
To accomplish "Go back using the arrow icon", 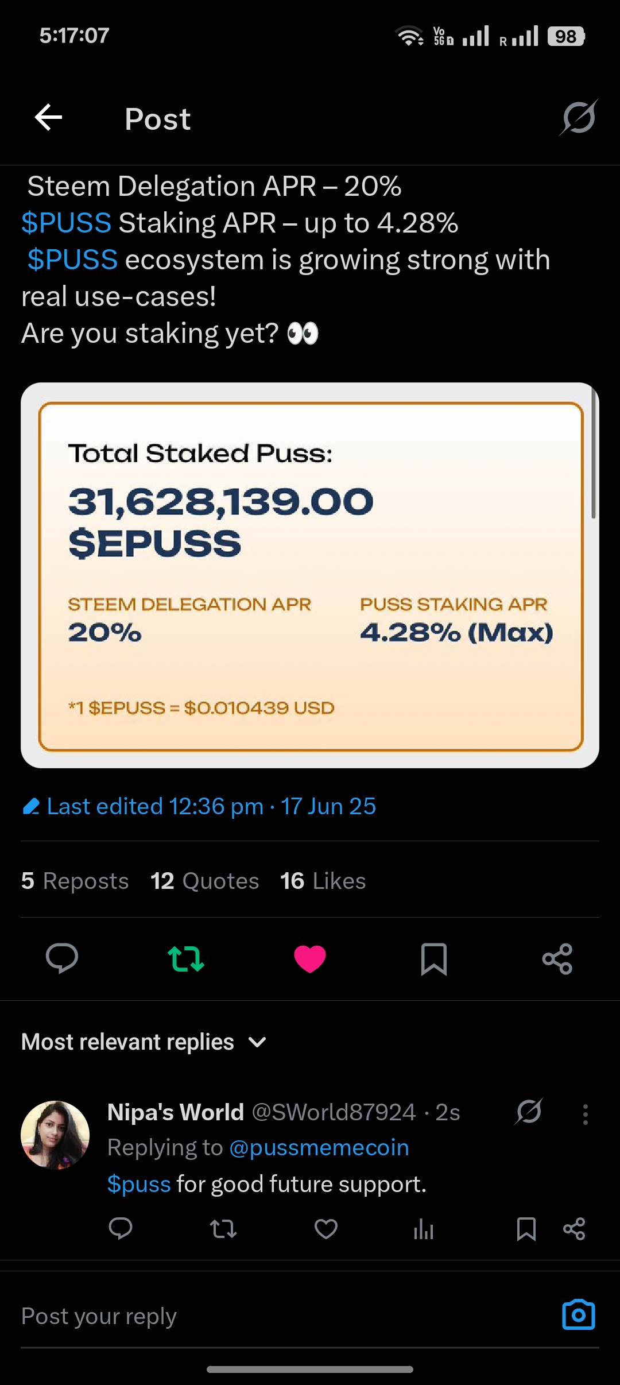I will click(x=48, y=118).
